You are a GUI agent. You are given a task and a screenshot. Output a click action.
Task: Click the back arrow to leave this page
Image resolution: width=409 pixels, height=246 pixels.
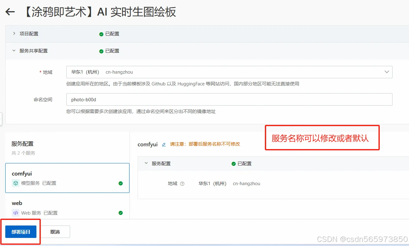[x=10, y=12]
